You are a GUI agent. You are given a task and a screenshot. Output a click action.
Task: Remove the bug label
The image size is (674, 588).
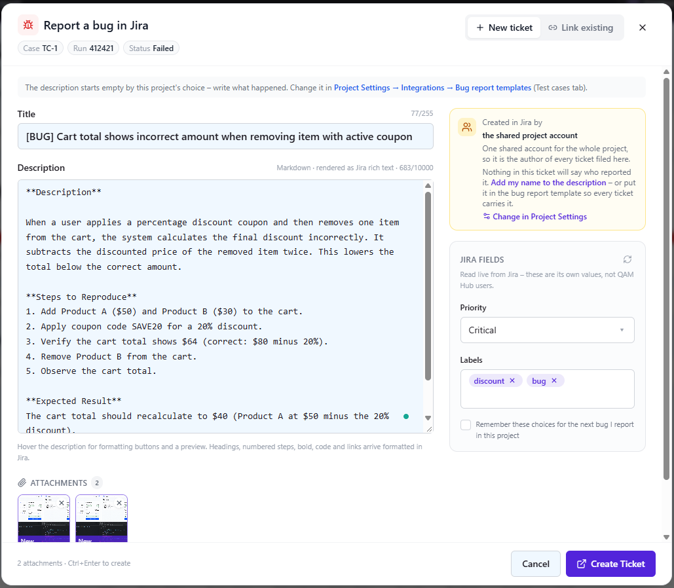[554, 380]
